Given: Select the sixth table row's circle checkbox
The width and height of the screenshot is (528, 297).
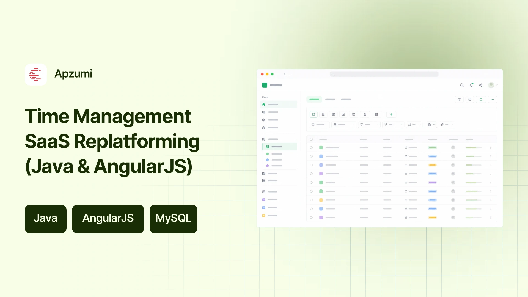Looking at the screenshot, I should click(311, 191).
